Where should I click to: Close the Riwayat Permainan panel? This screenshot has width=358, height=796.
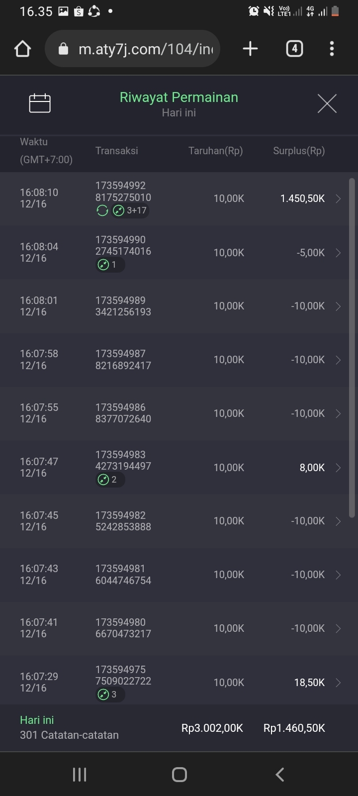[327, 103]
